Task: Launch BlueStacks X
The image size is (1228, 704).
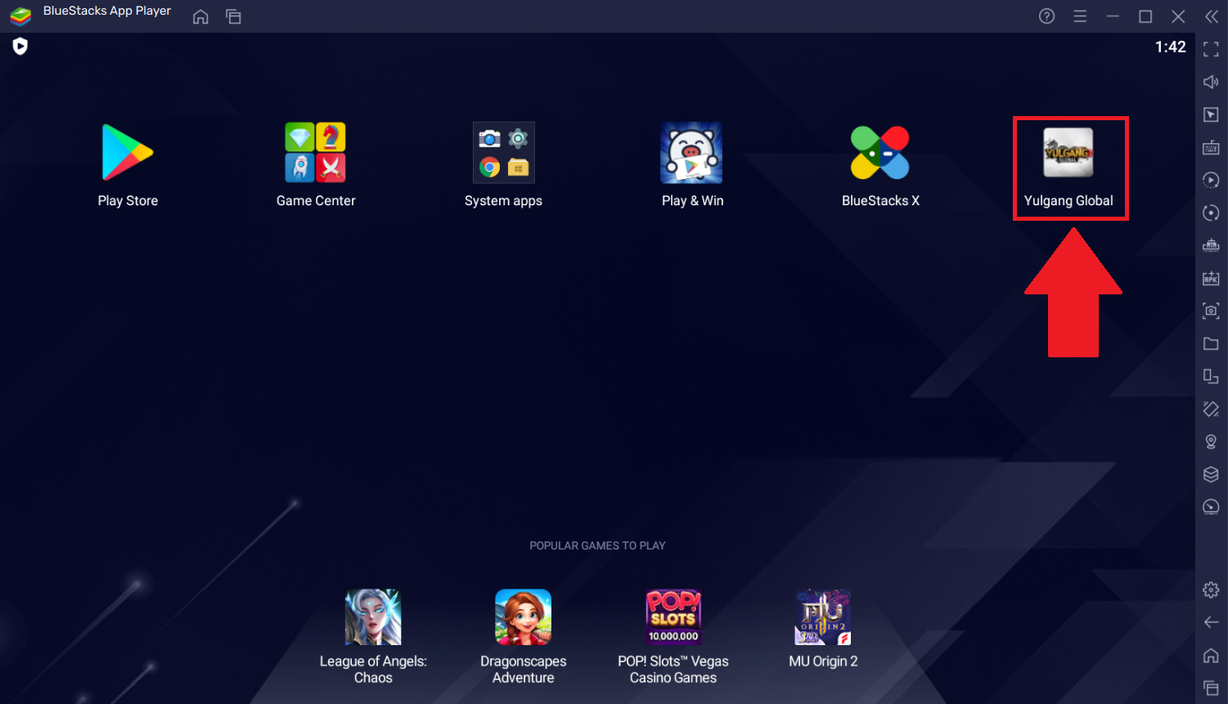Action: point(880,153)
